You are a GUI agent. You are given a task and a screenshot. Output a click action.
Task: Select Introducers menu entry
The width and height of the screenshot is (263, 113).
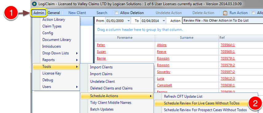(x=51, y=47)
